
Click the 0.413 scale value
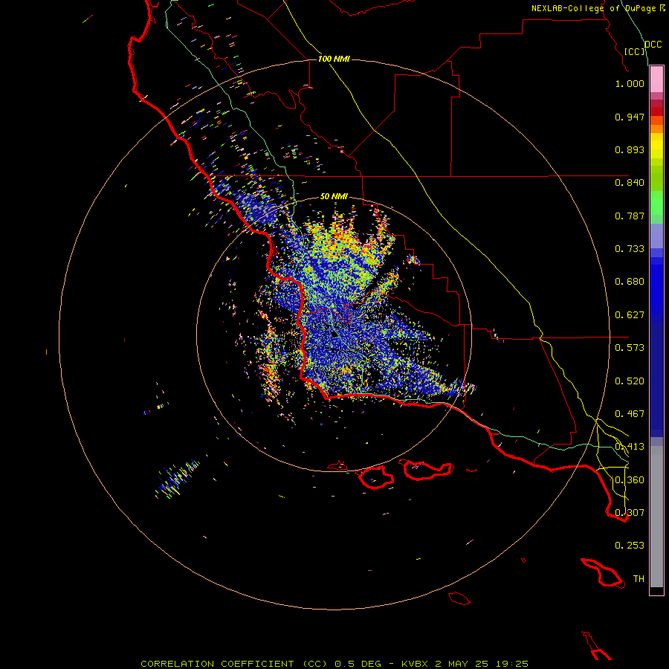(x=630, y=447)
